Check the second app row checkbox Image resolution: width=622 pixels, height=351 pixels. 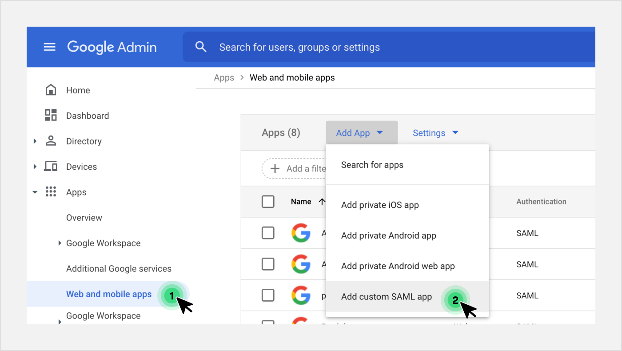(x=268, y=264)
